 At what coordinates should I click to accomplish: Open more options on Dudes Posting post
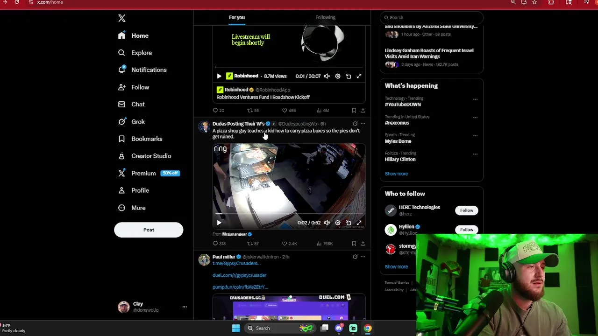click(x=363, y=124)
